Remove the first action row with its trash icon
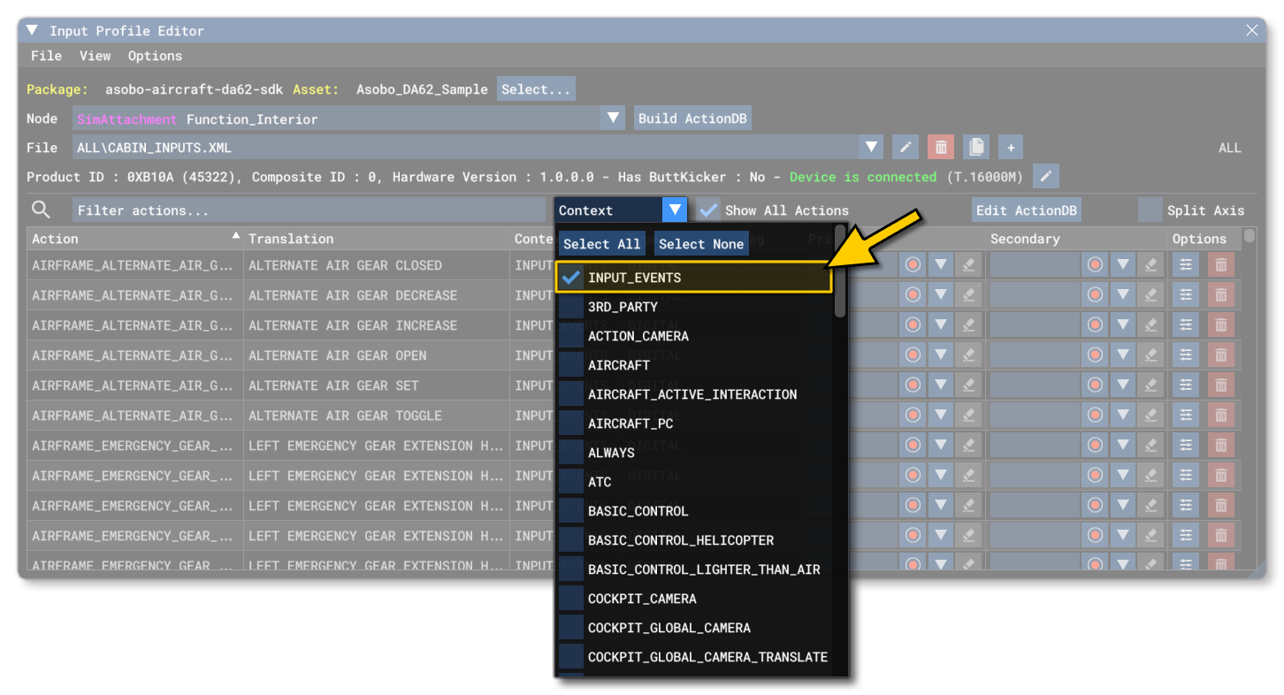This screenshot has height=695, width=1284. [x=1221, y=263]
